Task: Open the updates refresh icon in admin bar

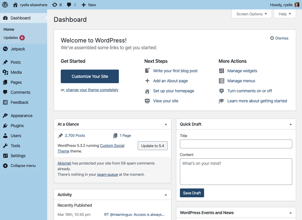Action: click(55, 5)
